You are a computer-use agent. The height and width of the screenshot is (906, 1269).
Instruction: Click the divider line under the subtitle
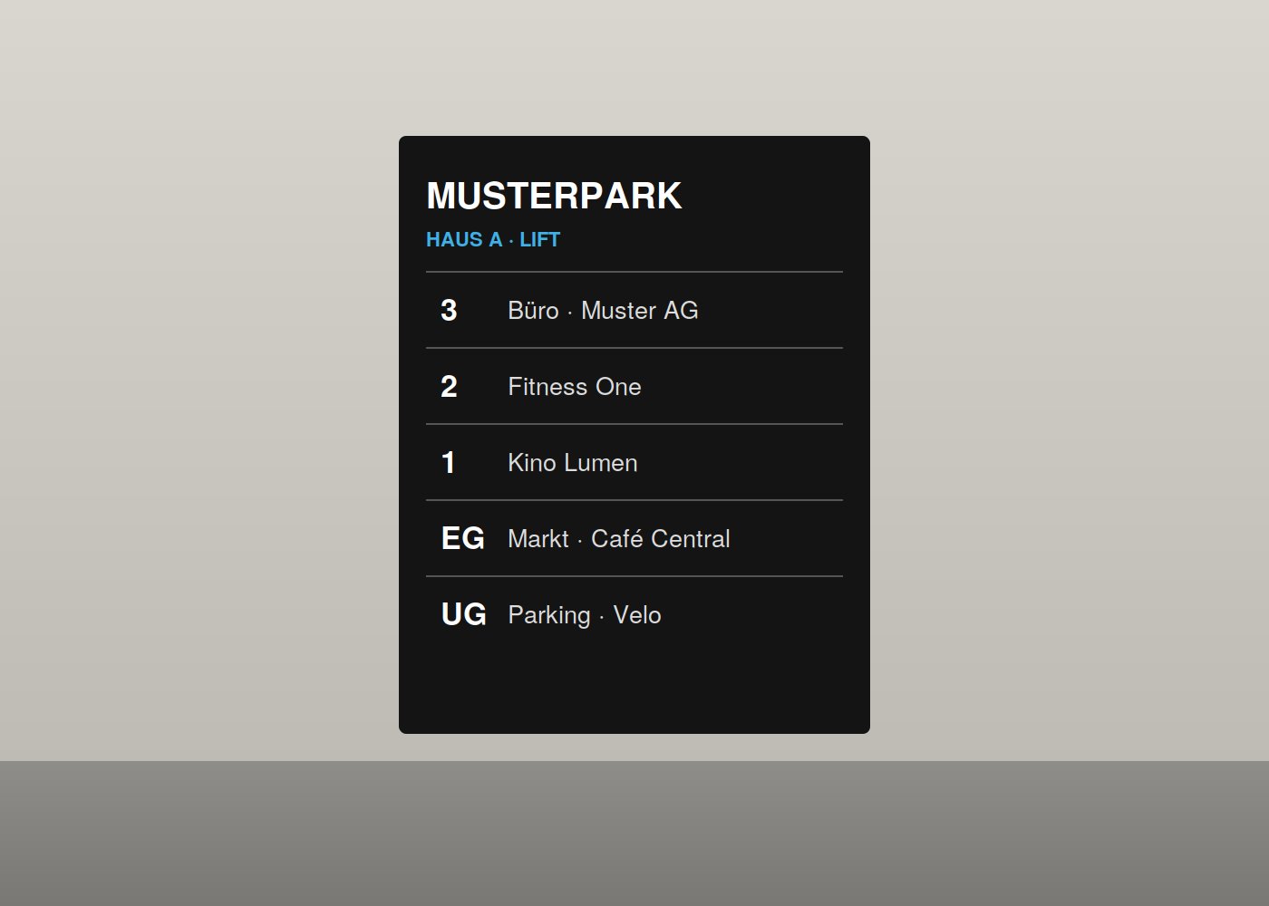(634, 272)
